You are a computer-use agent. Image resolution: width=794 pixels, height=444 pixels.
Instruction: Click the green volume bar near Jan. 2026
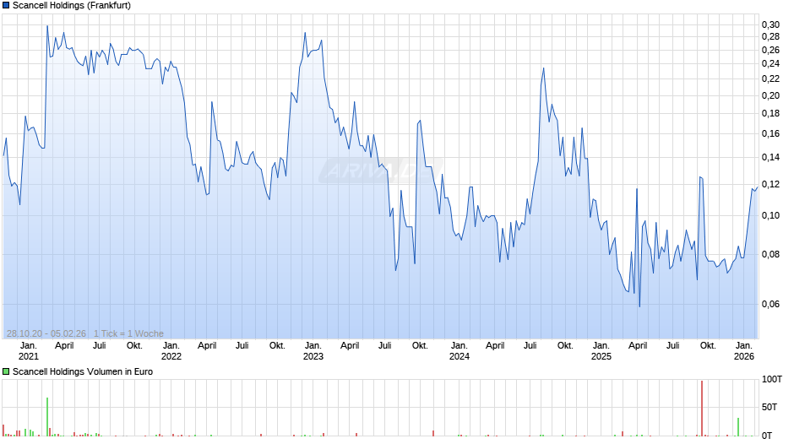(738, 427)
